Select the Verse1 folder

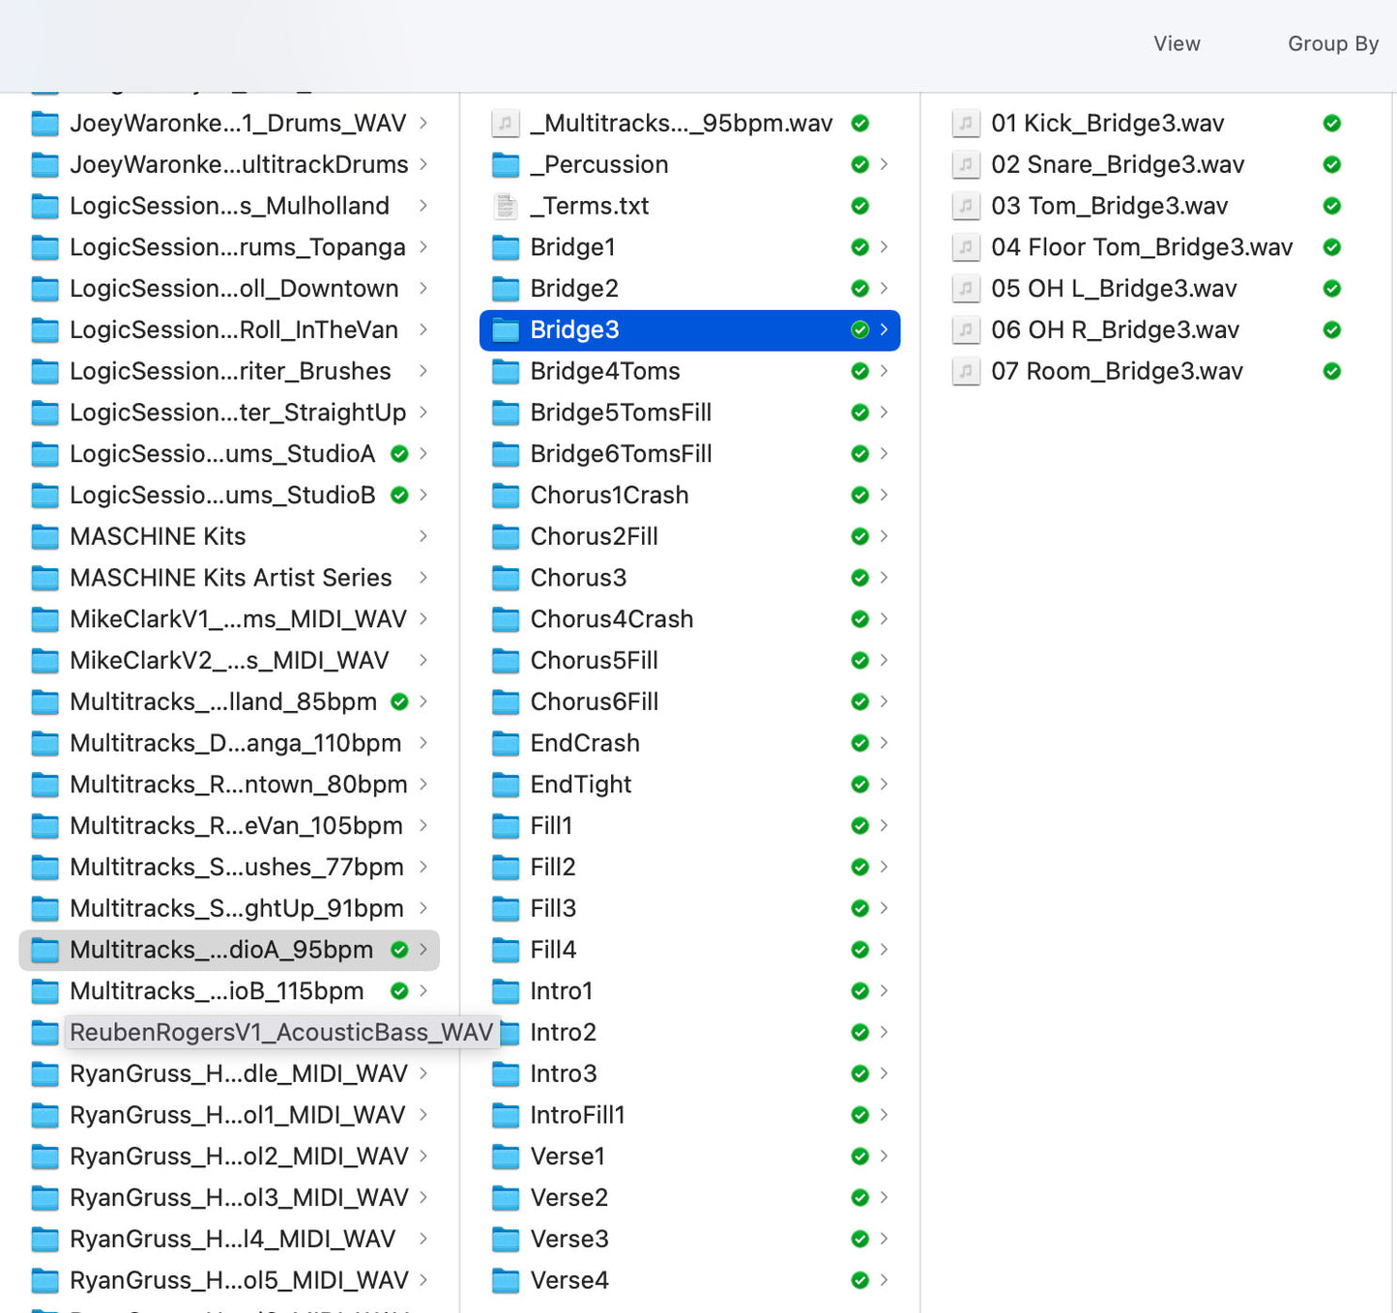point(568,1156)
